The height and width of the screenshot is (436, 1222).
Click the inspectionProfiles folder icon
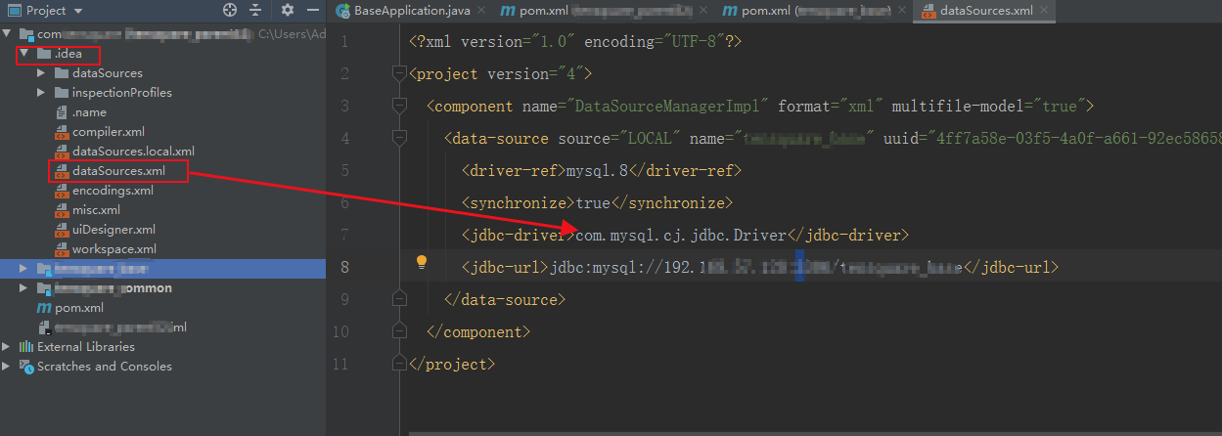[62, 93]
